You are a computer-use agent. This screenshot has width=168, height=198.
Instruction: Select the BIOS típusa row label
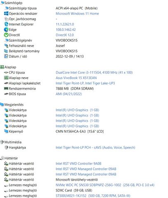click(17, 94)
